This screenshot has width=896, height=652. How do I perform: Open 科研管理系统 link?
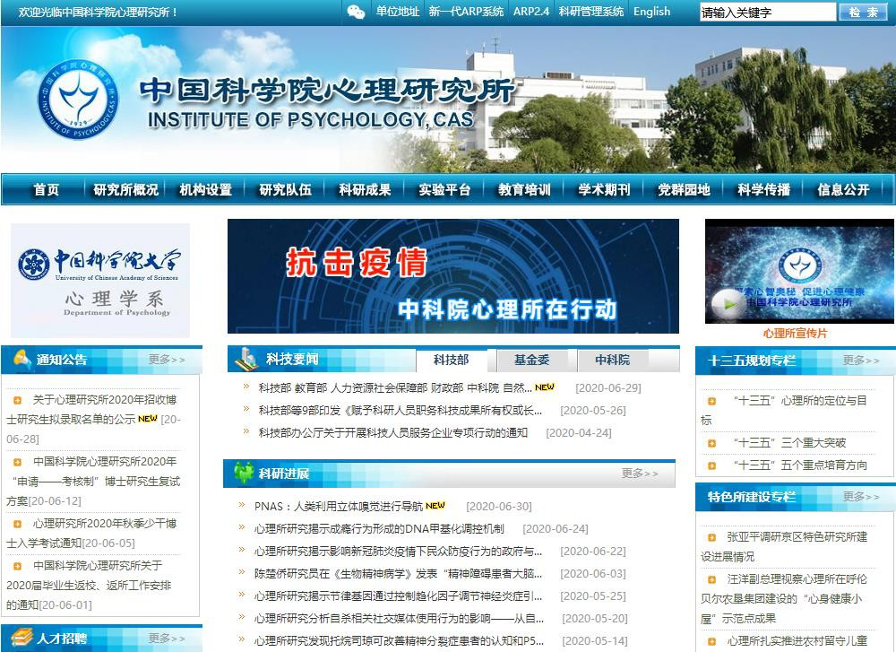point(590,12)
